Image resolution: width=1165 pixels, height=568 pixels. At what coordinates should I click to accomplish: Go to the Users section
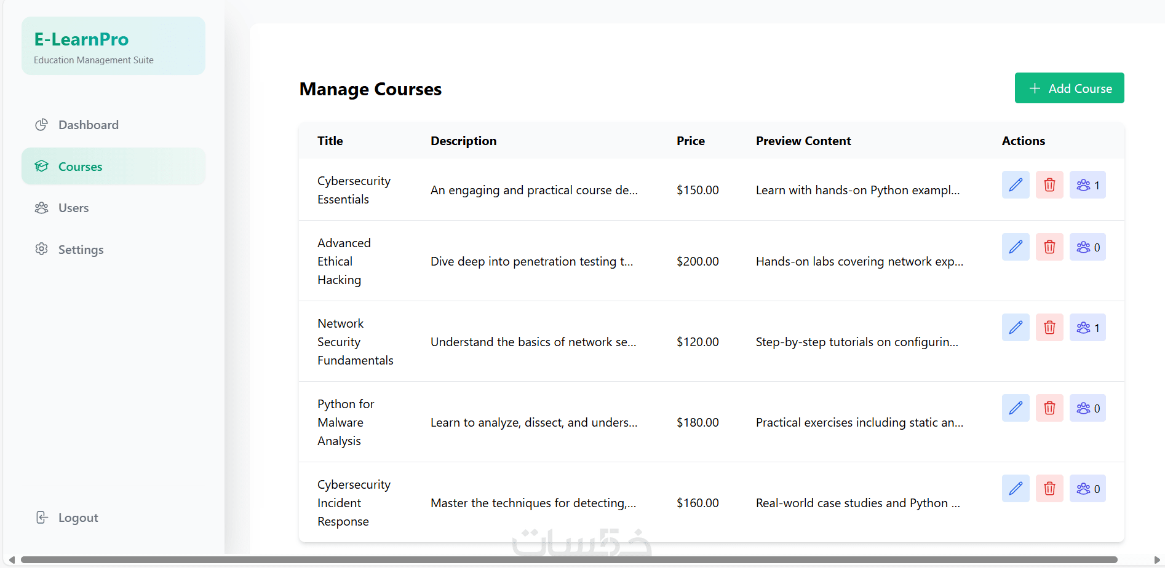coord(73,208)
